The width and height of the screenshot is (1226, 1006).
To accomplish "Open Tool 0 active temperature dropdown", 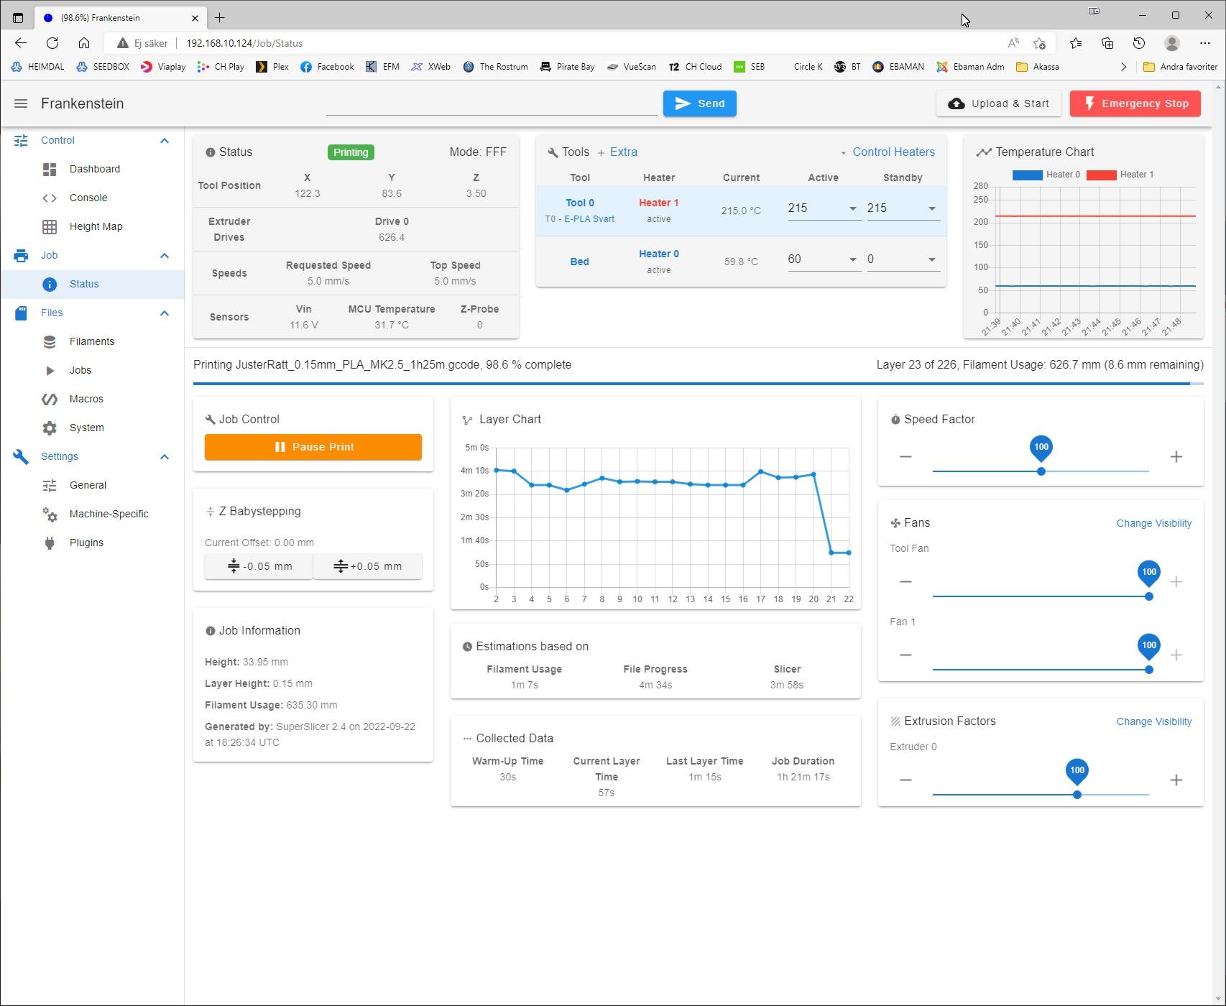I will click(853, 208).
